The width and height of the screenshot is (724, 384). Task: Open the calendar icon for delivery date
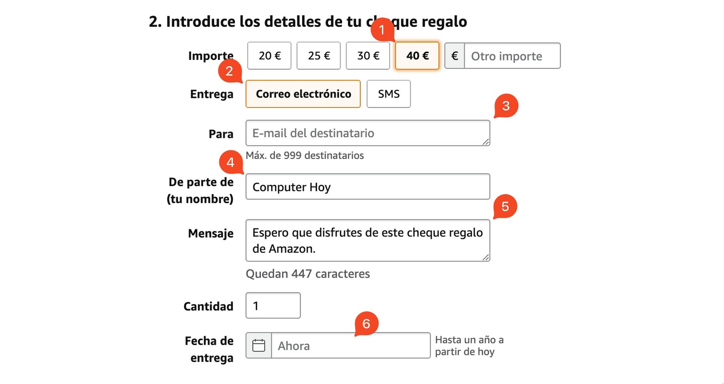[259, 345]
